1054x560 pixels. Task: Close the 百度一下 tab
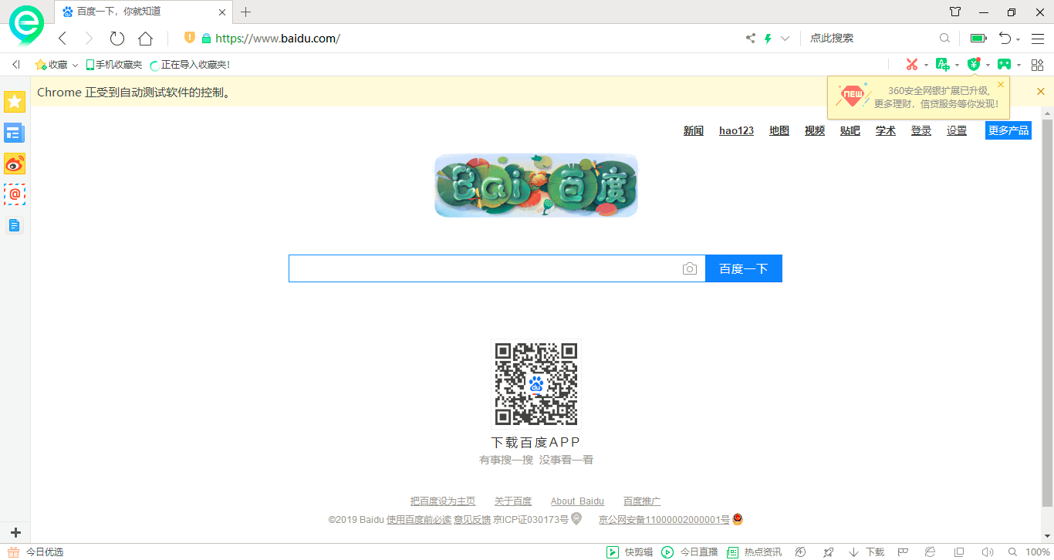pos(222,12)
